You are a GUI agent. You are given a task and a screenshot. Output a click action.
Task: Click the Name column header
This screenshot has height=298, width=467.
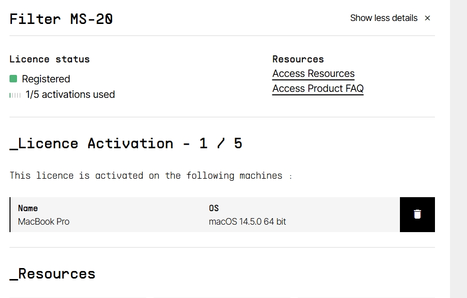pyautogui.click(x=28, y=208)
